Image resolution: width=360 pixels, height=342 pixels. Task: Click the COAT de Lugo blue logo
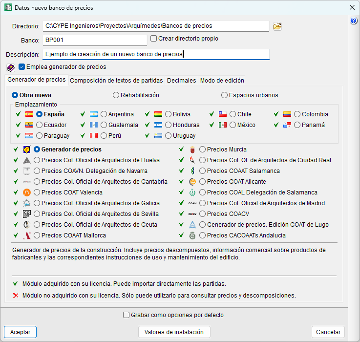tap(192, 225)
